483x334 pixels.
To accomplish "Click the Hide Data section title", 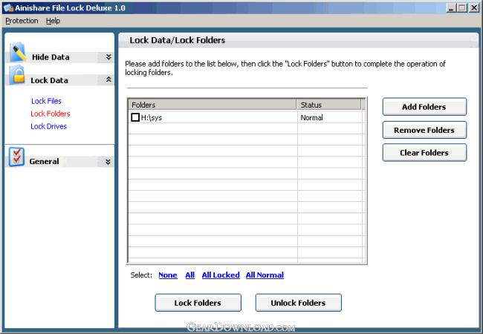I will [x=51, y=57].
